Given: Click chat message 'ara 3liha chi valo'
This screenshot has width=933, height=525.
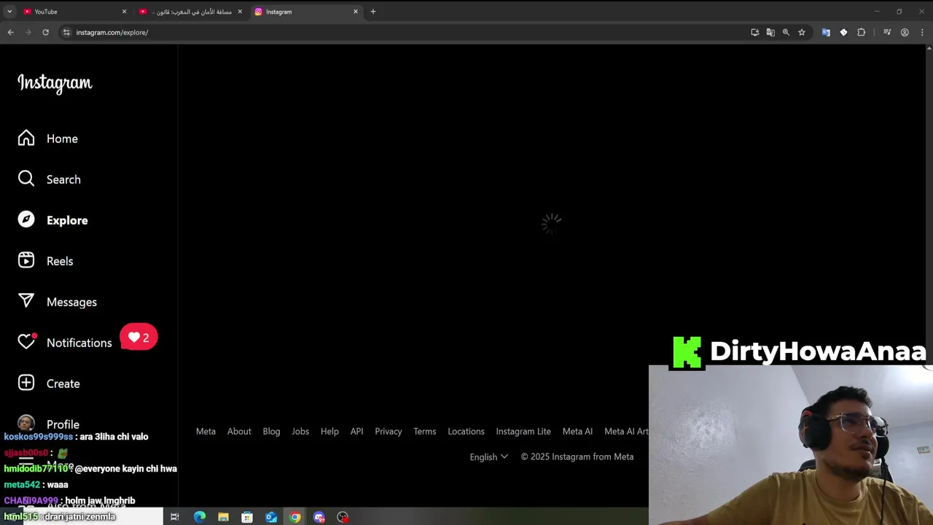Looking at the screenshot, I should pos(114,437).
